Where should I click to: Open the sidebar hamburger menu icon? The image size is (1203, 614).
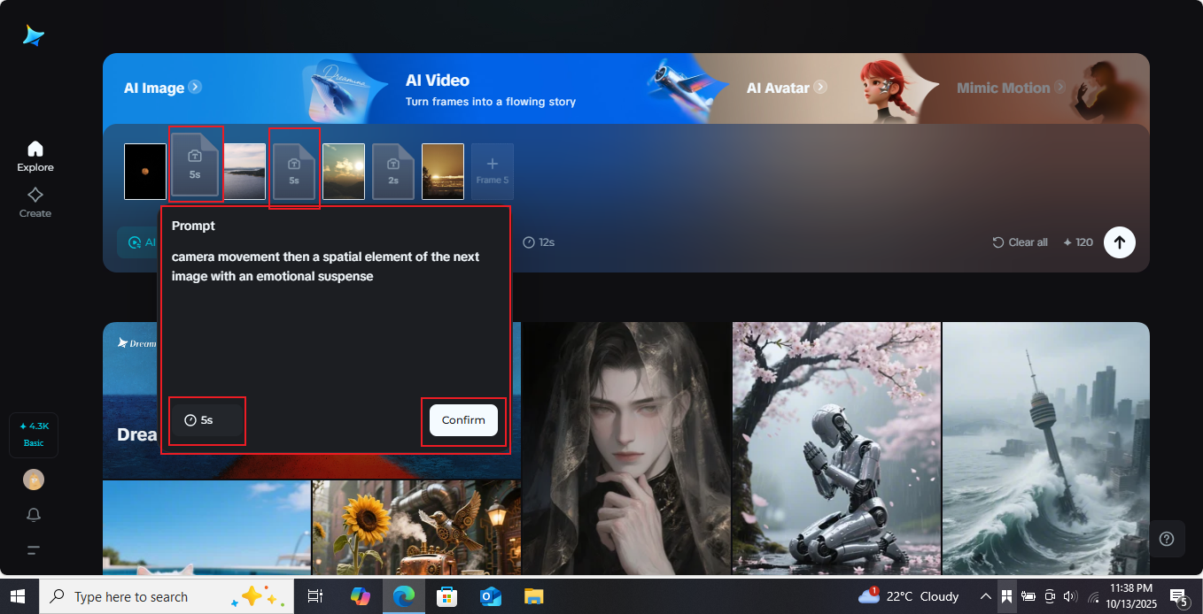tap(34, 550)
